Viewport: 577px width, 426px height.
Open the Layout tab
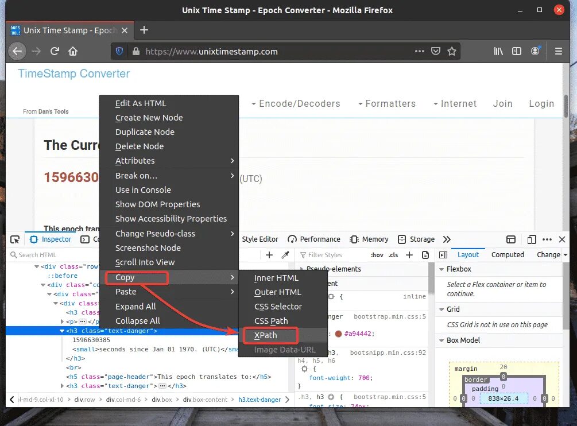point(468,254)
